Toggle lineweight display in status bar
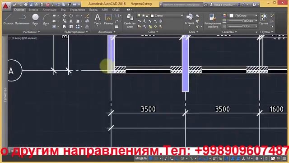Image resolution: width=289 pixels, height=163 pixels. [x=214, y=158]
